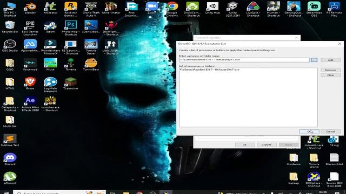The width and height of the screenshot is (346, 194).
Task: Select the Grand Theft Auto V icon
Action: point(91,9)
